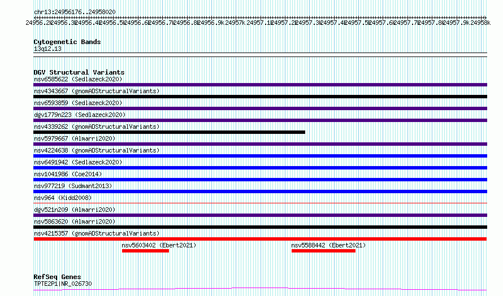The image size is (503, 296).
Task: Select the nsv4224638 blue variant bar
Action: pos(260,156)
